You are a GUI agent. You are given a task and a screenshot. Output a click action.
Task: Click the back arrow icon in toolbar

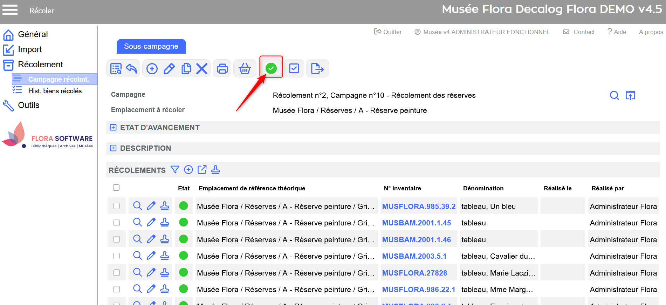(x=132, y=69)
